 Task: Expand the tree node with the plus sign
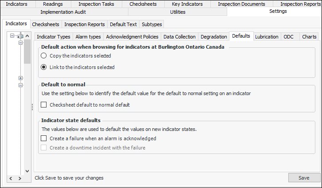20,78
